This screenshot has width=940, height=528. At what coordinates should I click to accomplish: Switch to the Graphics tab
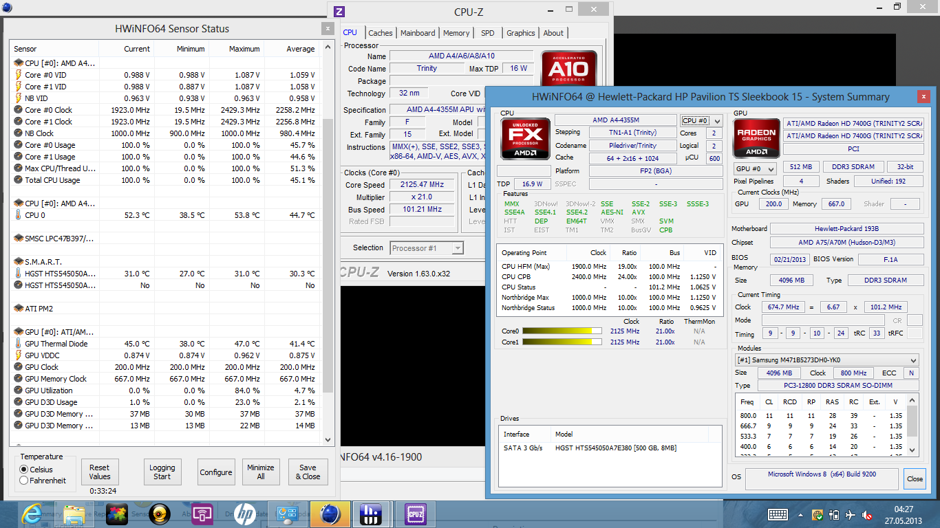[x=521, y=33]
